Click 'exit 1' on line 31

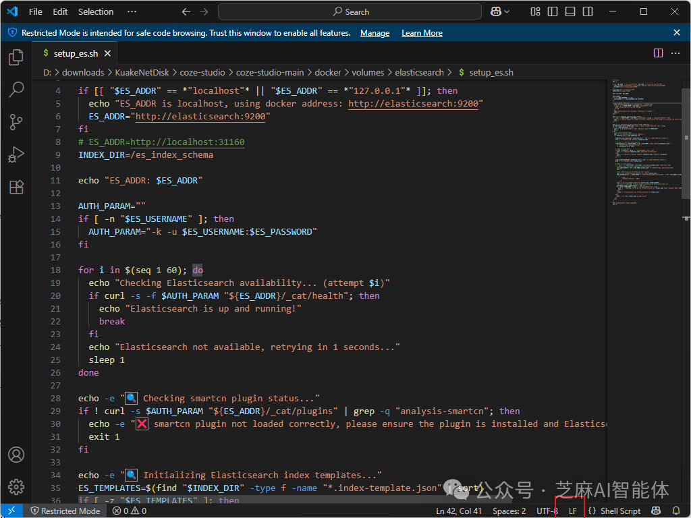(104, 436)
